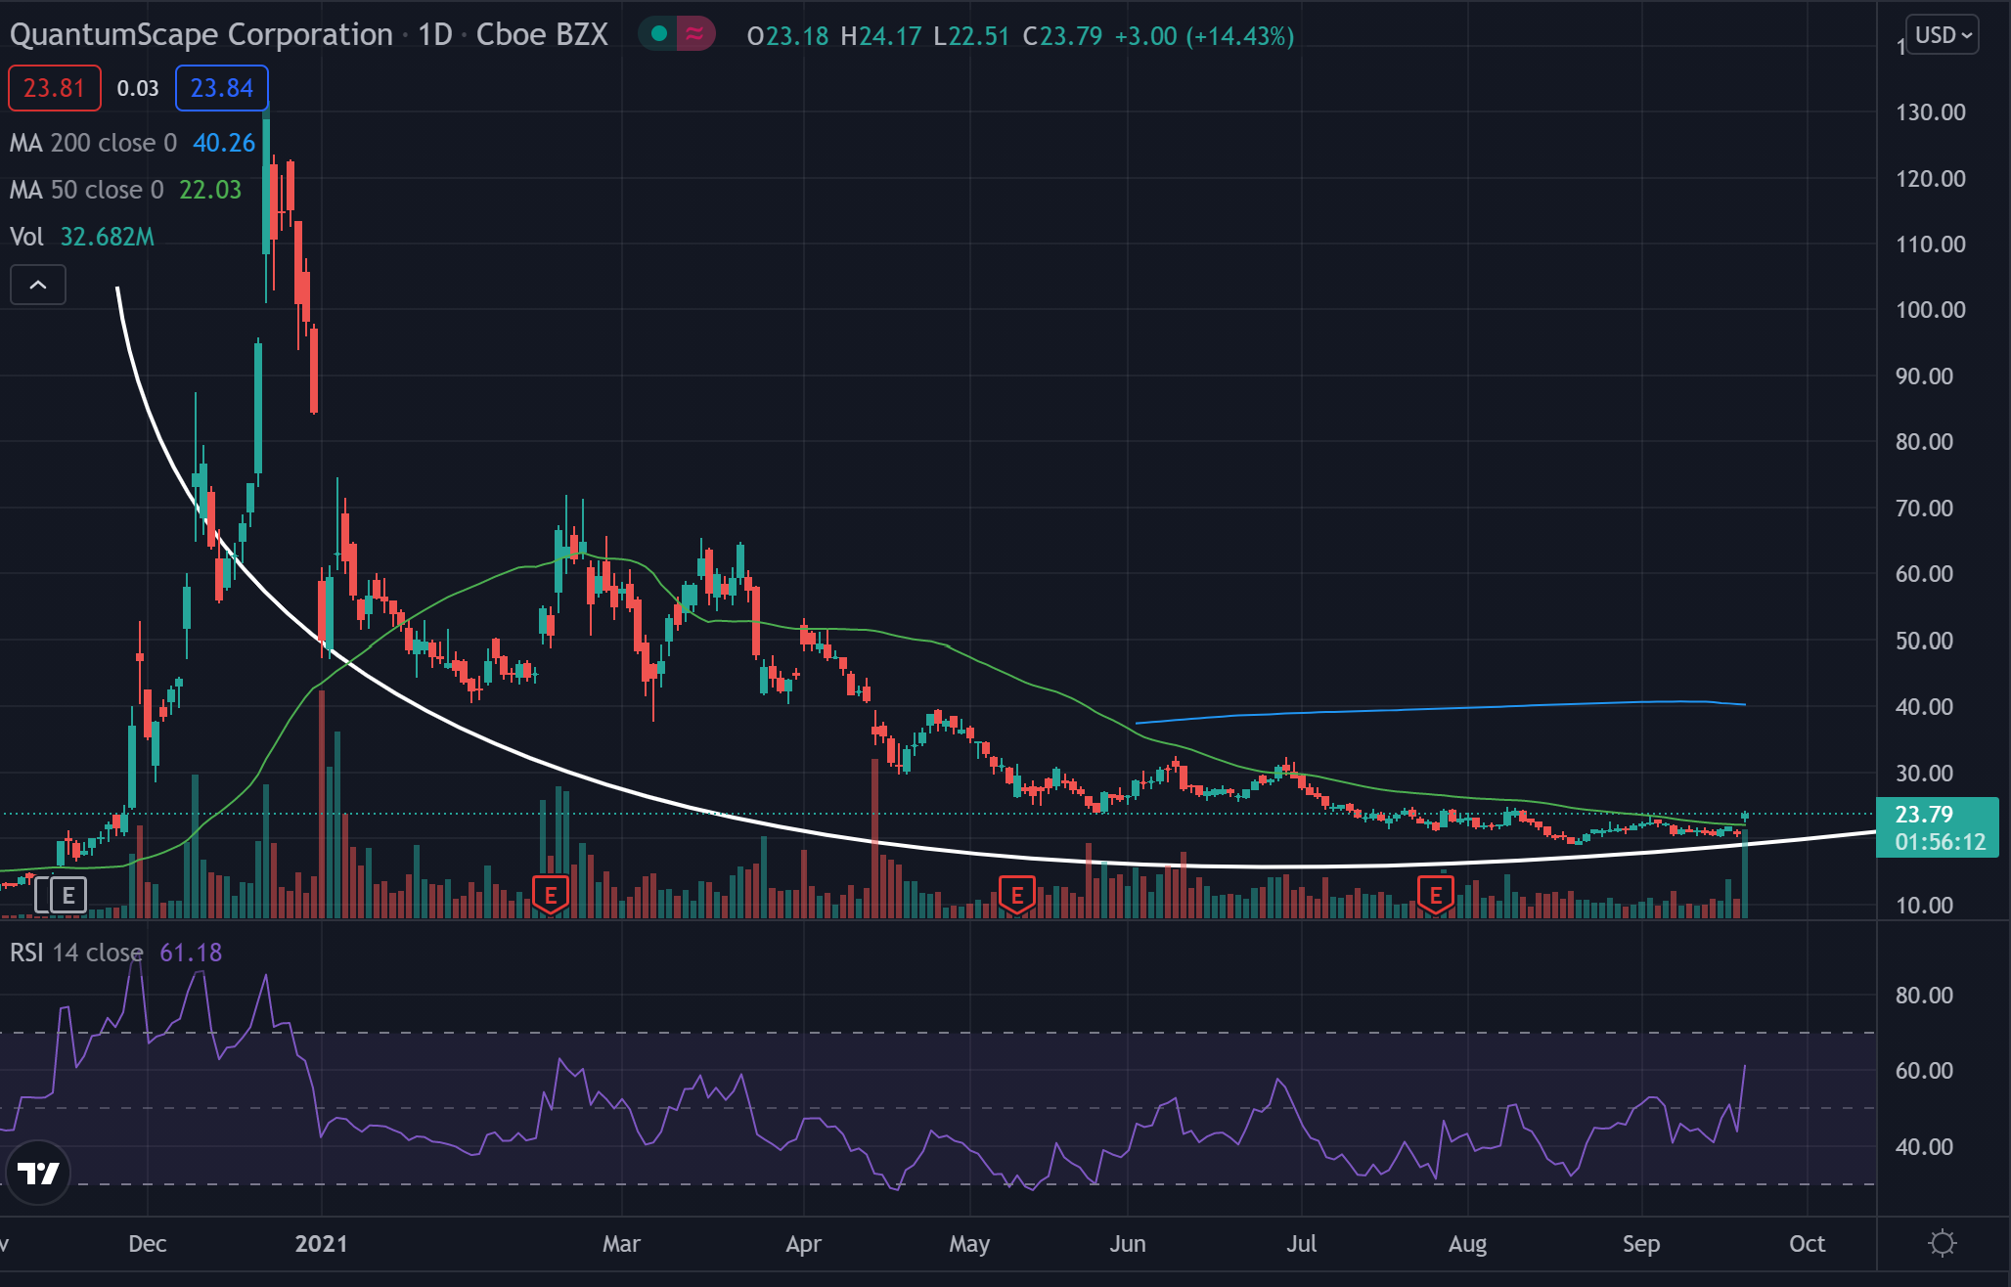Click the MA 200 value 40.26
This screenshot has width=2011, height=1287.
click(224, 143)
